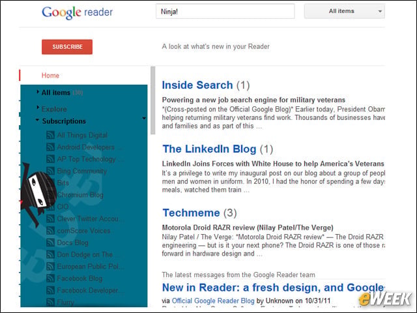Expand the Explore section arrow
The width and height of the screenshot is (417, 313).
38,107
